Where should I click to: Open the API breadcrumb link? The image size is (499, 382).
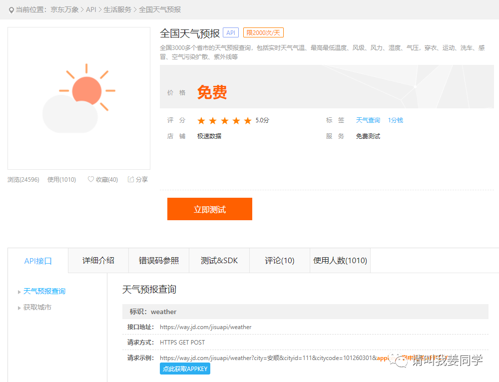(x=91, y=10)
